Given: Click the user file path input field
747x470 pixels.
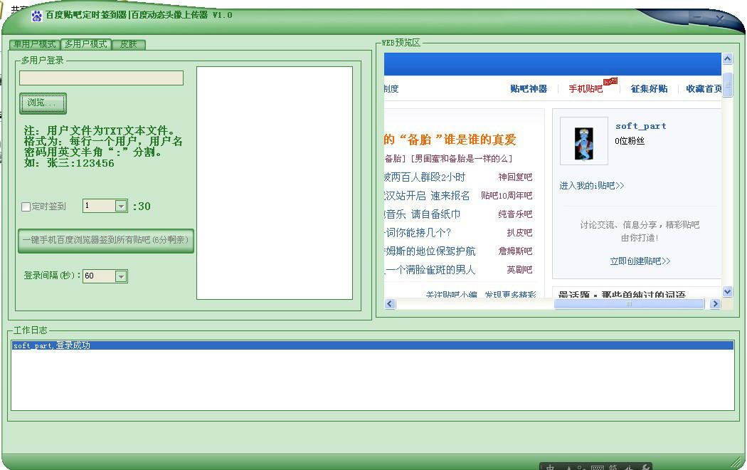Looking at the screenshot, I should (102, 78).
